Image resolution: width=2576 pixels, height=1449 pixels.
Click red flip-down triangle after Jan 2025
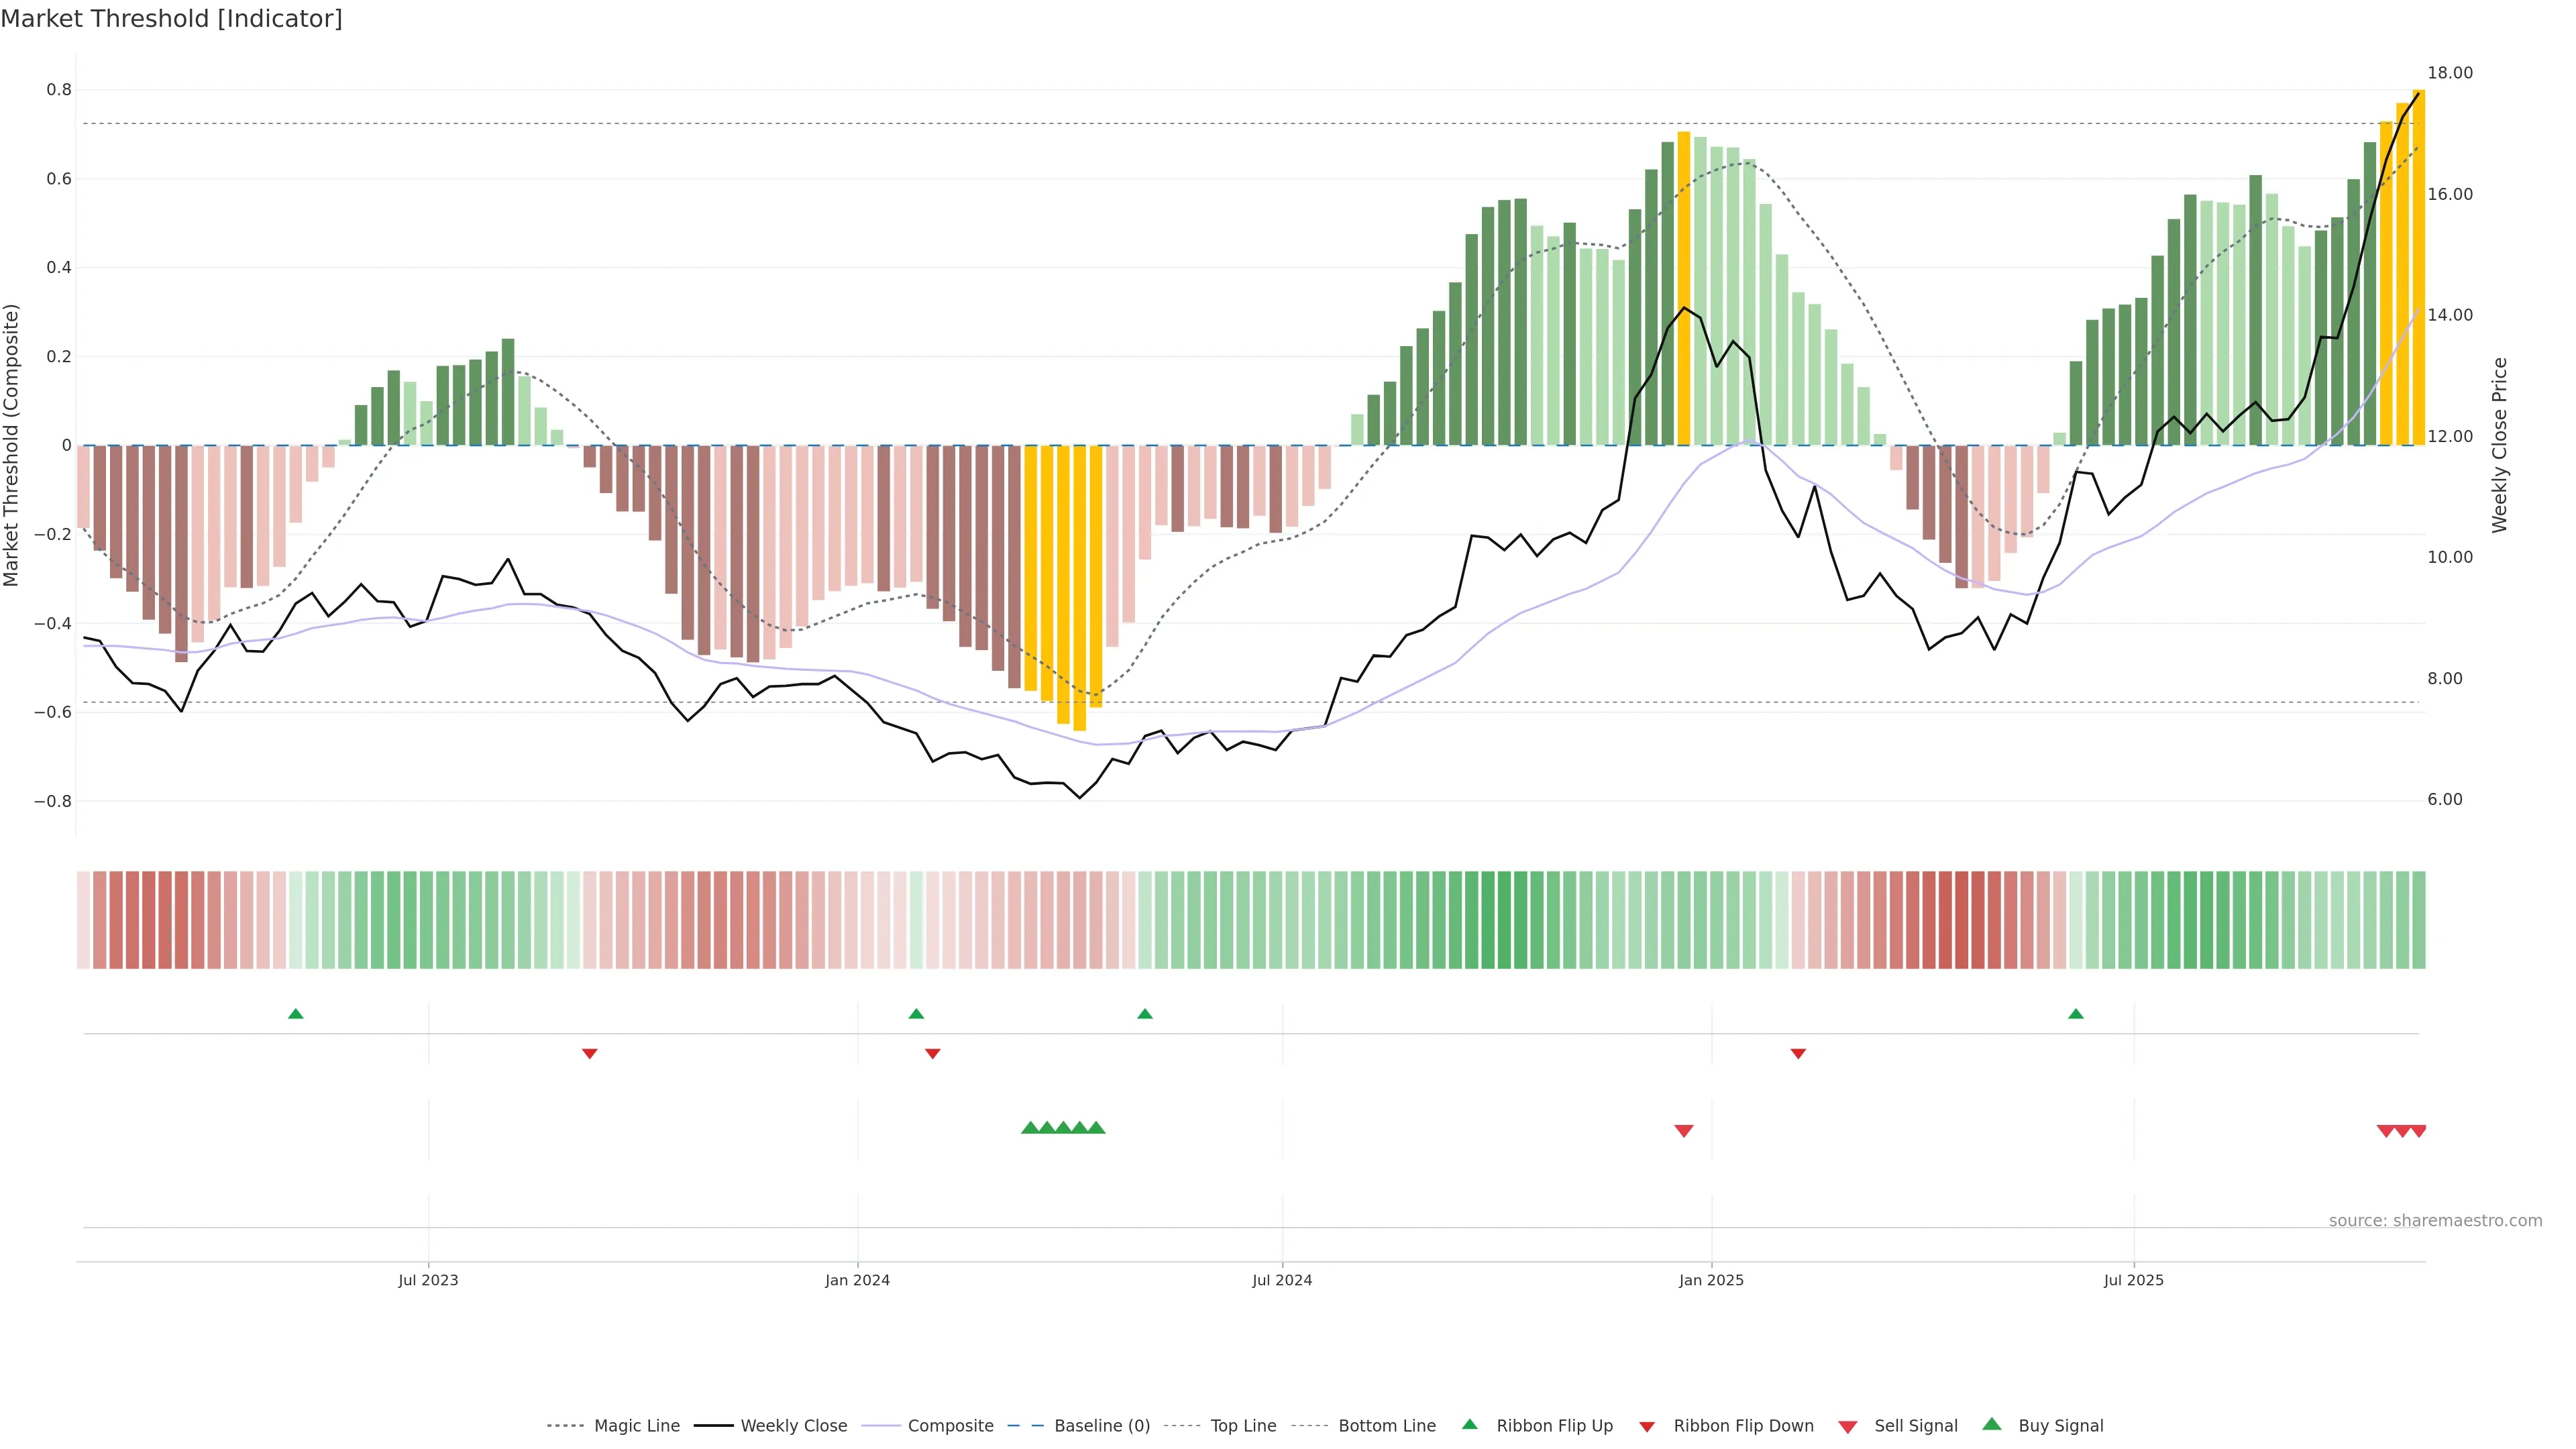point(1798,1054)
